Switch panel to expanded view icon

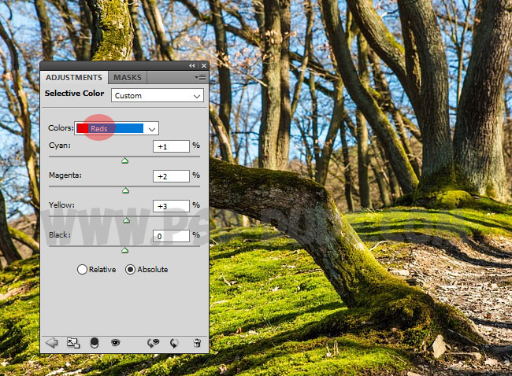73,343
